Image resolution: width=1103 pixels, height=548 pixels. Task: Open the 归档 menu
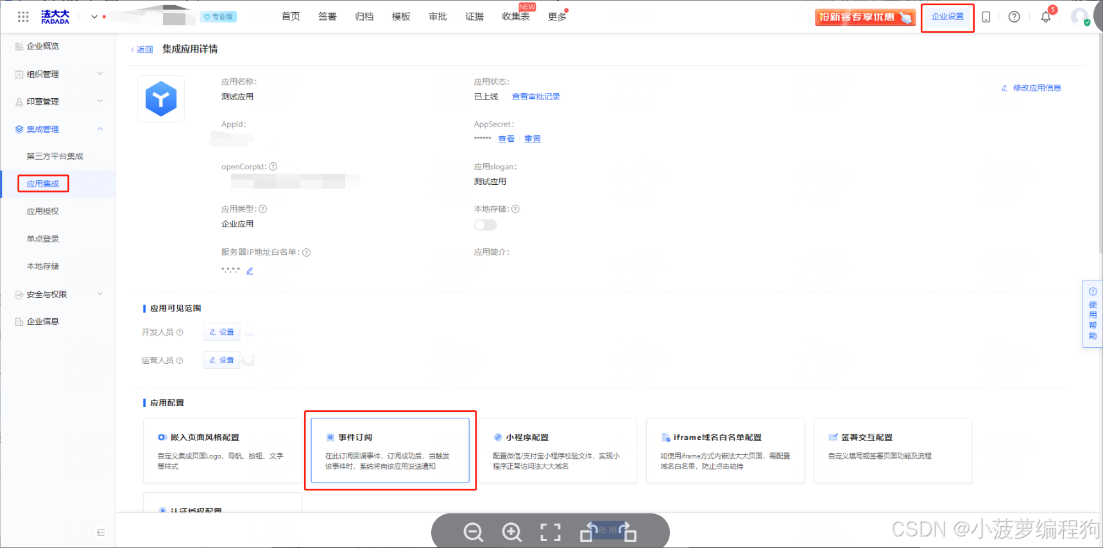pos(364,17)
